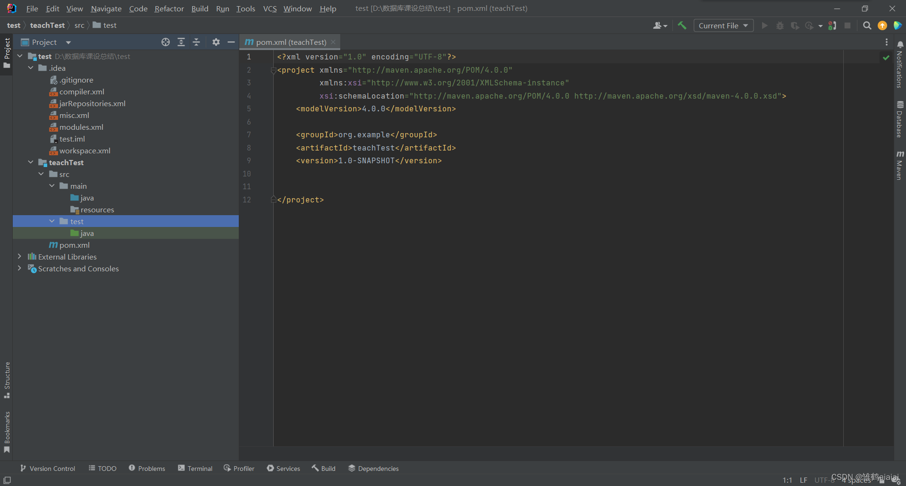Click src breadcrumb in navigation bar

coord(79,25)
